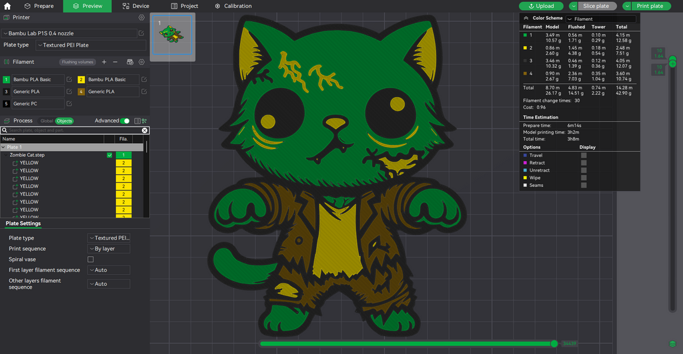Viewport: 683px width, 354px height.
Task: Edit filament 1 Bambu PLA Basic preset
Action: pos(69,79)
